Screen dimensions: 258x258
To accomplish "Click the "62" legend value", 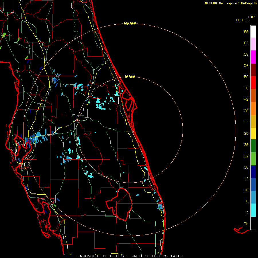I will tap(246, 43).
